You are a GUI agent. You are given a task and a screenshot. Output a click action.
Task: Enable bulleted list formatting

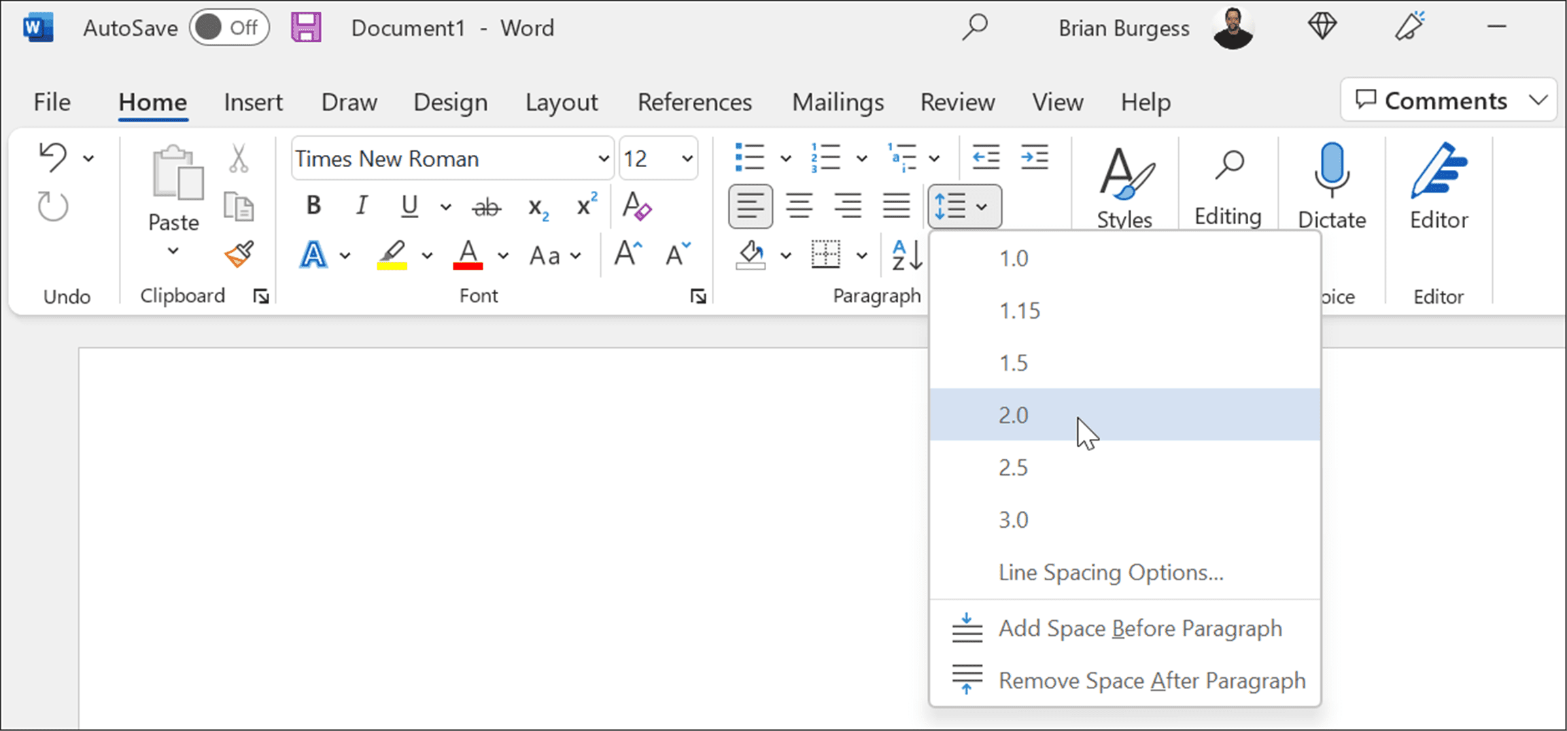748,157
